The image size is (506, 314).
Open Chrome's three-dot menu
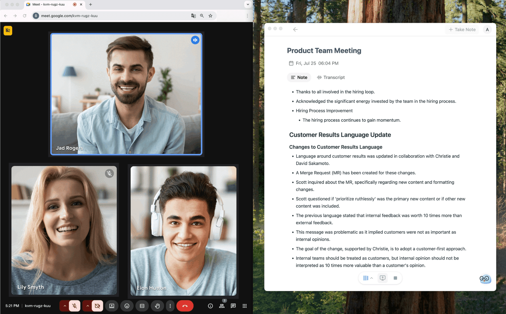coord(247,16)
